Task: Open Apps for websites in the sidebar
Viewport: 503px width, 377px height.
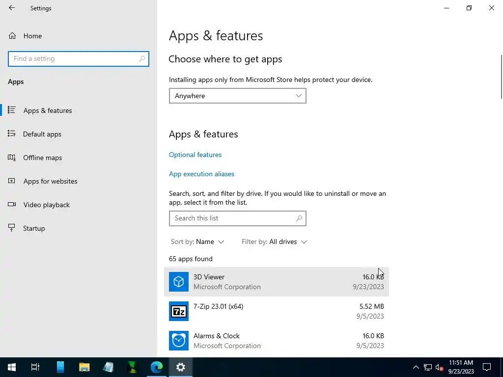Action: [50, 181]
